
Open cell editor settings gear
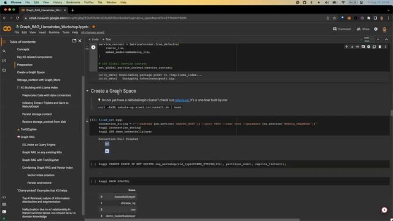tap(368, 47)
